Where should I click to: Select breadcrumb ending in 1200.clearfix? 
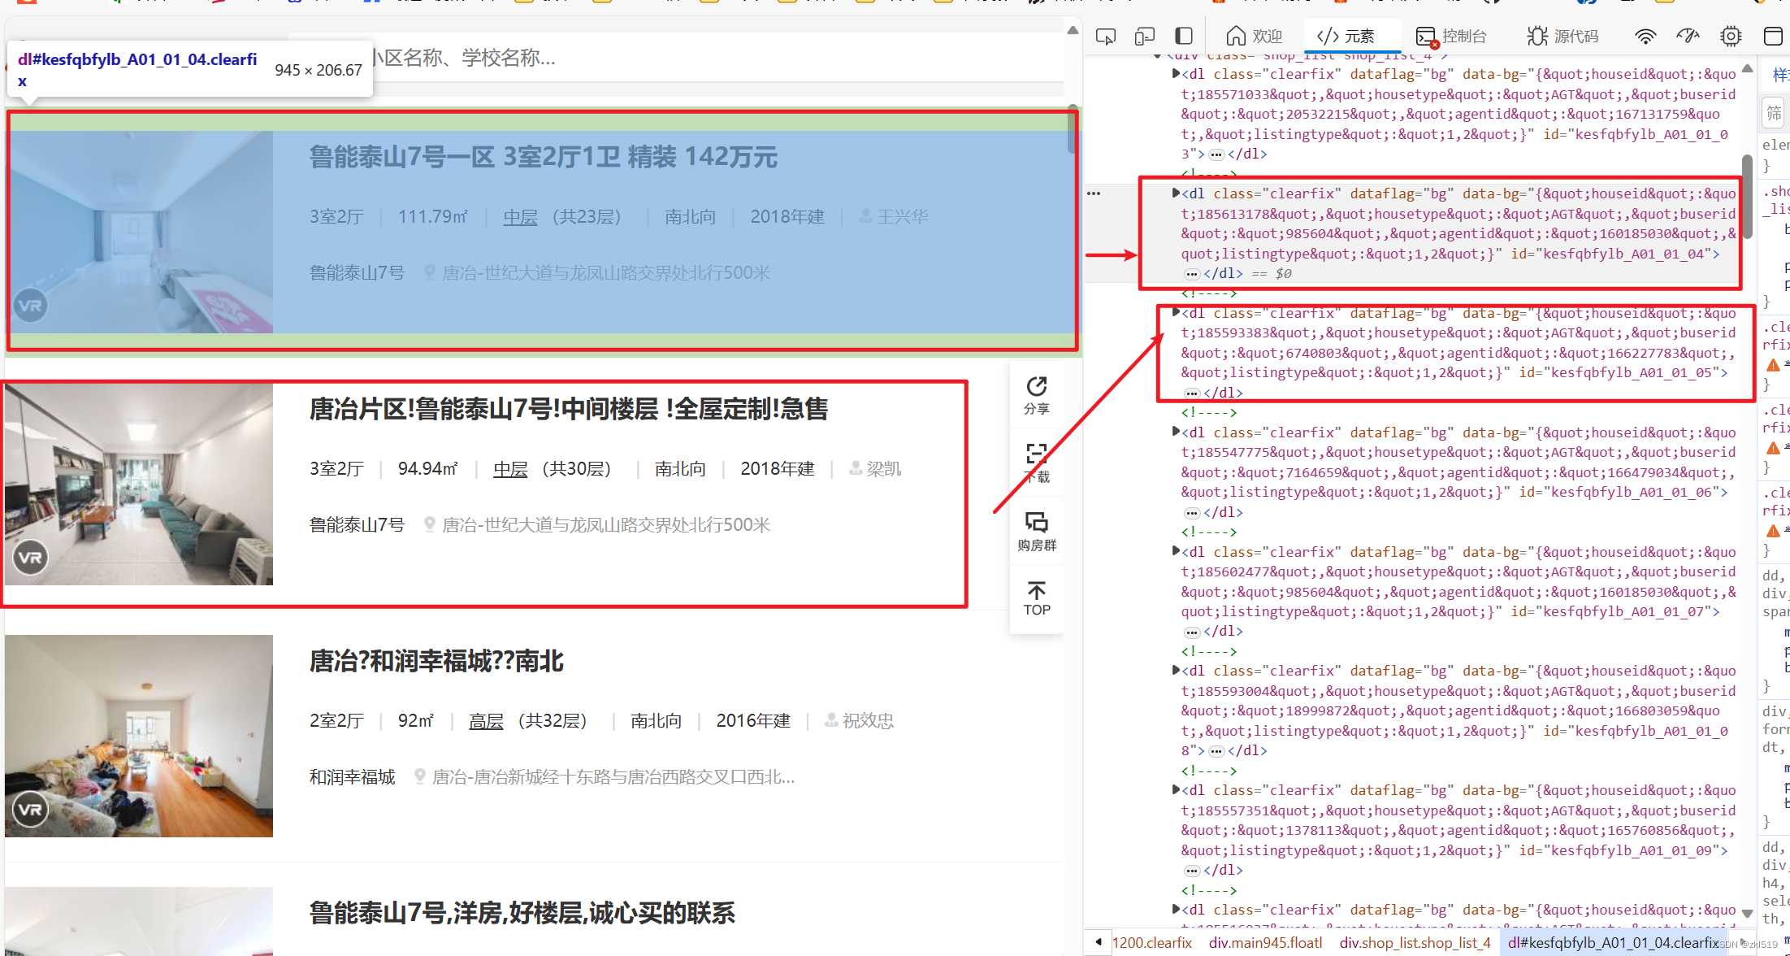coord(1151,943)
